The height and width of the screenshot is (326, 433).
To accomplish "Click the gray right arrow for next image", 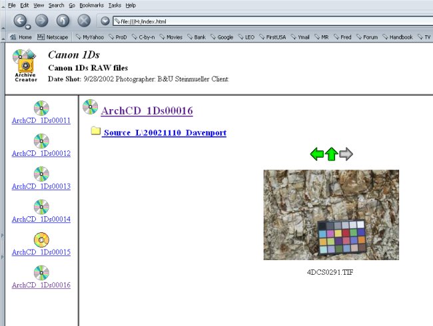I will click(346, 154).
